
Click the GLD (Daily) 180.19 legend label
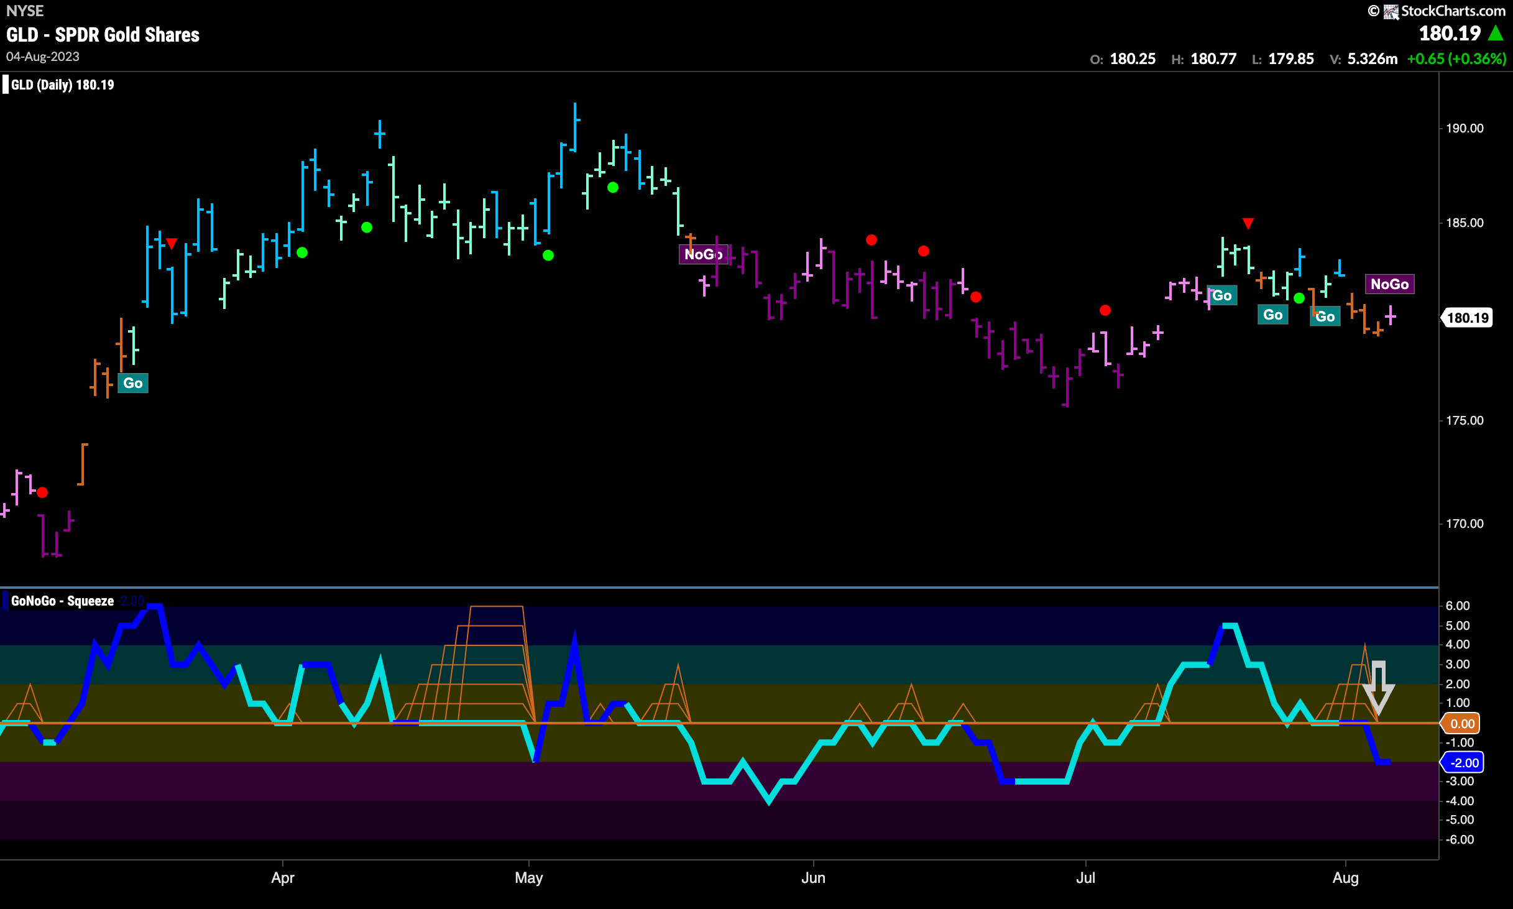[x=63, y=85]
